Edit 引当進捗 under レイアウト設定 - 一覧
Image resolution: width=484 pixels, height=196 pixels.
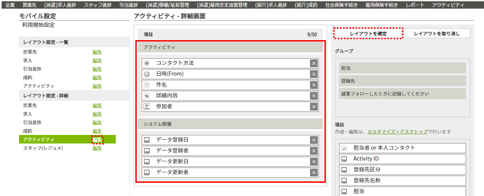coord(97,69)
